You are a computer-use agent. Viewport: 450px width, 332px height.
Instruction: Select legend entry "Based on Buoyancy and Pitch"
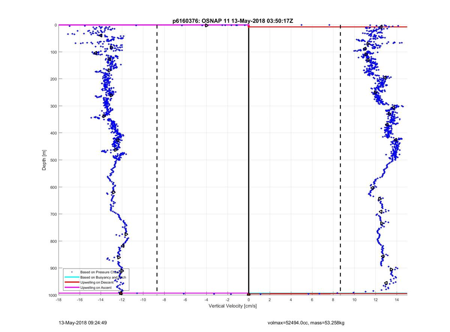(x=102, y=277)
